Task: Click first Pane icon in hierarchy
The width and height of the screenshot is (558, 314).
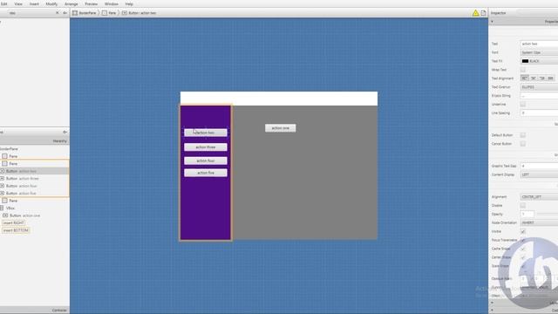Action: (4, 156)
